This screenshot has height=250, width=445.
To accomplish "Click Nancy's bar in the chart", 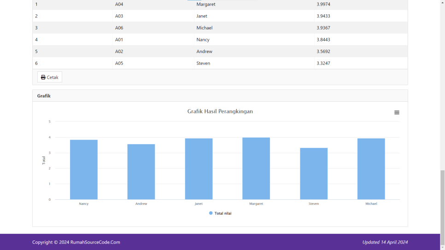I will [83, 169].
